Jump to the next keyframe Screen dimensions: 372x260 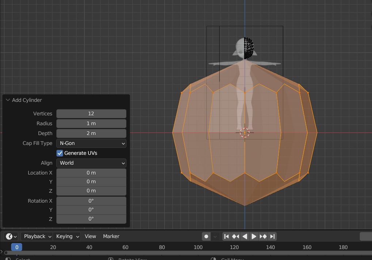pos(263,236)
